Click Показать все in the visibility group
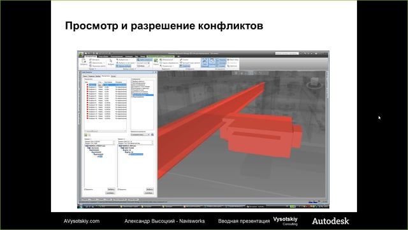The image size is (408, 230). (166, 66)
